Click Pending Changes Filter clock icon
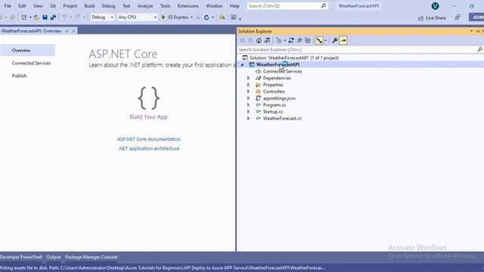Screen dimensions: 484x272 click(279, 40)
